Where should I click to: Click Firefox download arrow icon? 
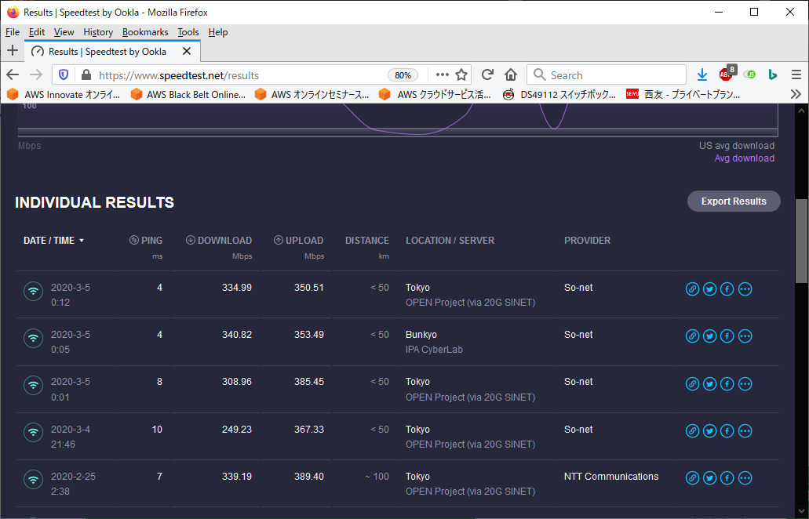(x=702, y=75)
